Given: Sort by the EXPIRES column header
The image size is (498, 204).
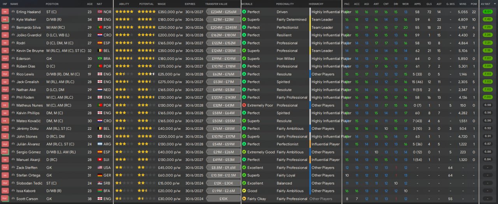Looking at the screenshot, I should (x=190, y=4).
